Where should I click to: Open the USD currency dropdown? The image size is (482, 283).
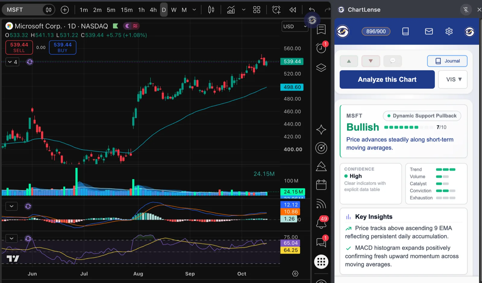(x=295, y=26)
